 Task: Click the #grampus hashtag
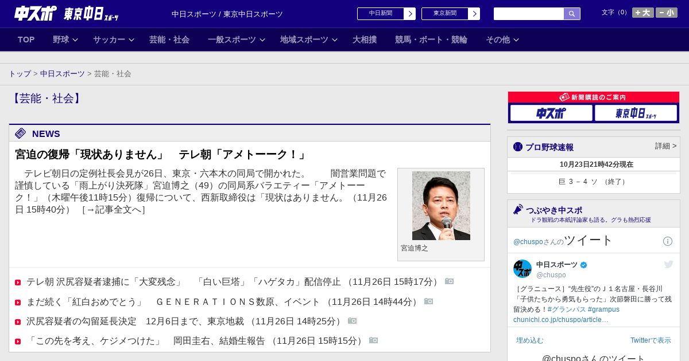pyautogui.click(x=603, y=309)
